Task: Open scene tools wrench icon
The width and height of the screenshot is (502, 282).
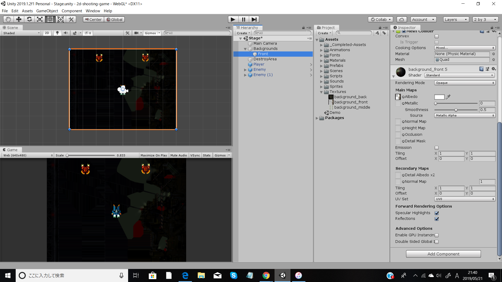Action: click(x=128, y=33)
